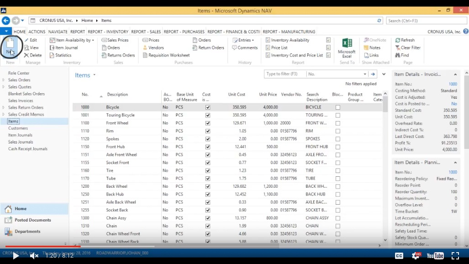Screen dimensions: 469x264
Task: Open Links in Show Attached group
Action: coord(371,55)
